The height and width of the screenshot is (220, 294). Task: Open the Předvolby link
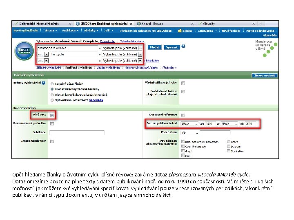(x=169, y=68)
